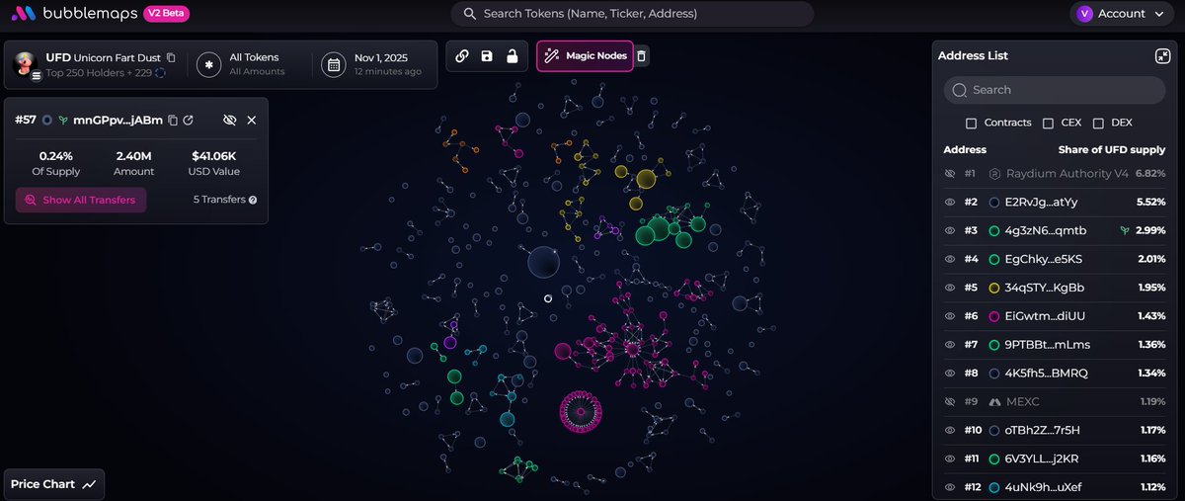The height and width of the screenshot is (501, 1185).
Task: Hide address #57 with crossed-eye icon
Action: click(230, 120)
